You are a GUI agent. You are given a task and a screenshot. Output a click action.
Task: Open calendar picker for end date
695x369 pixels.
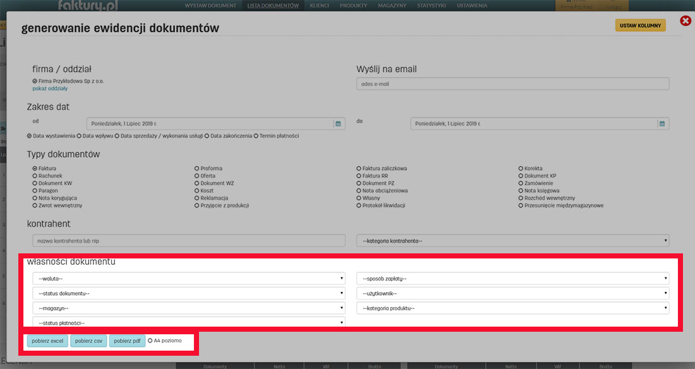pos(662,124)
